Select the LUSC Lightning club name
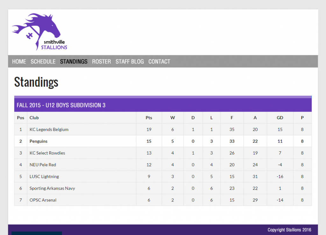 (44, 177)
